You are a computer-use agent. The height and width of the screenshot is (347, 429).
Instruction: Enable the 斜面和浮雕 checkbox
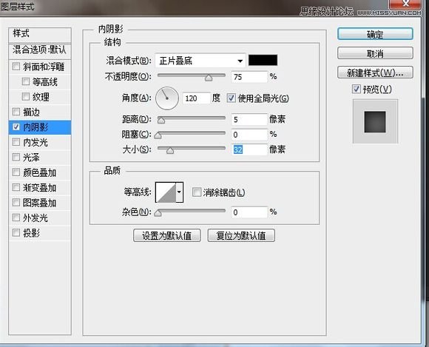(x=16, y=67)
